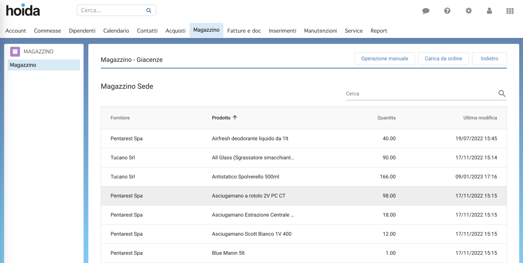Screen dimensions: 523x263
Task: Select All Glass (Sgrassatore smacchiant… product
Action: [x=253, y=158]
